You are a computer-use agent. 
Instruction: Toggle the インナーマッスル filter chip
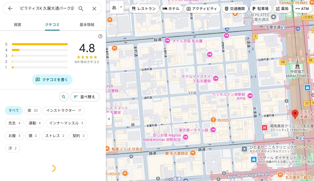coord(66,123)
